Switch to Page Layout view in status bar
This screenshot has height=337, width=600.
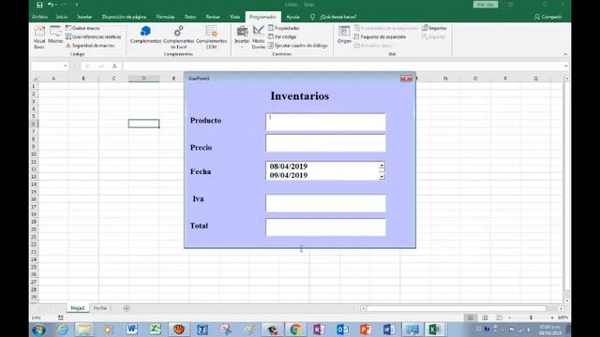[485, 317]
